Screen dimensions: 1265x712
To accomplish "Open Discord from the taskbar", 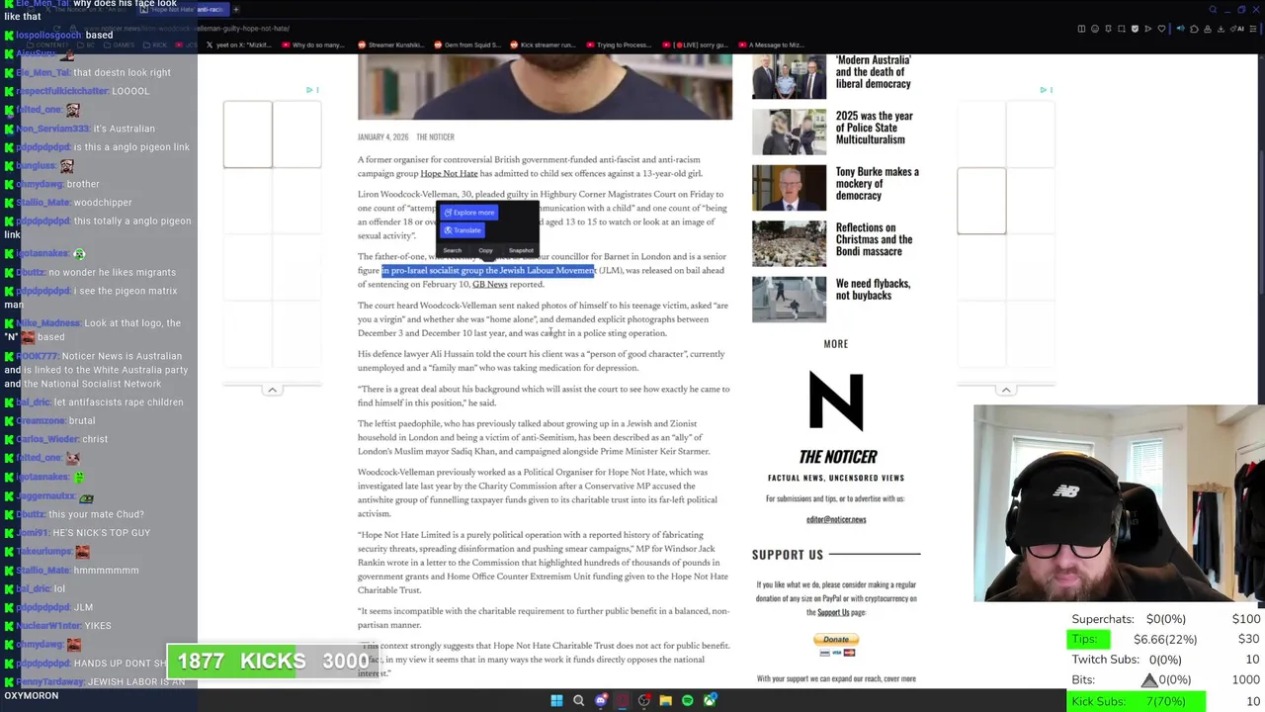I will (x=600, y=700).
